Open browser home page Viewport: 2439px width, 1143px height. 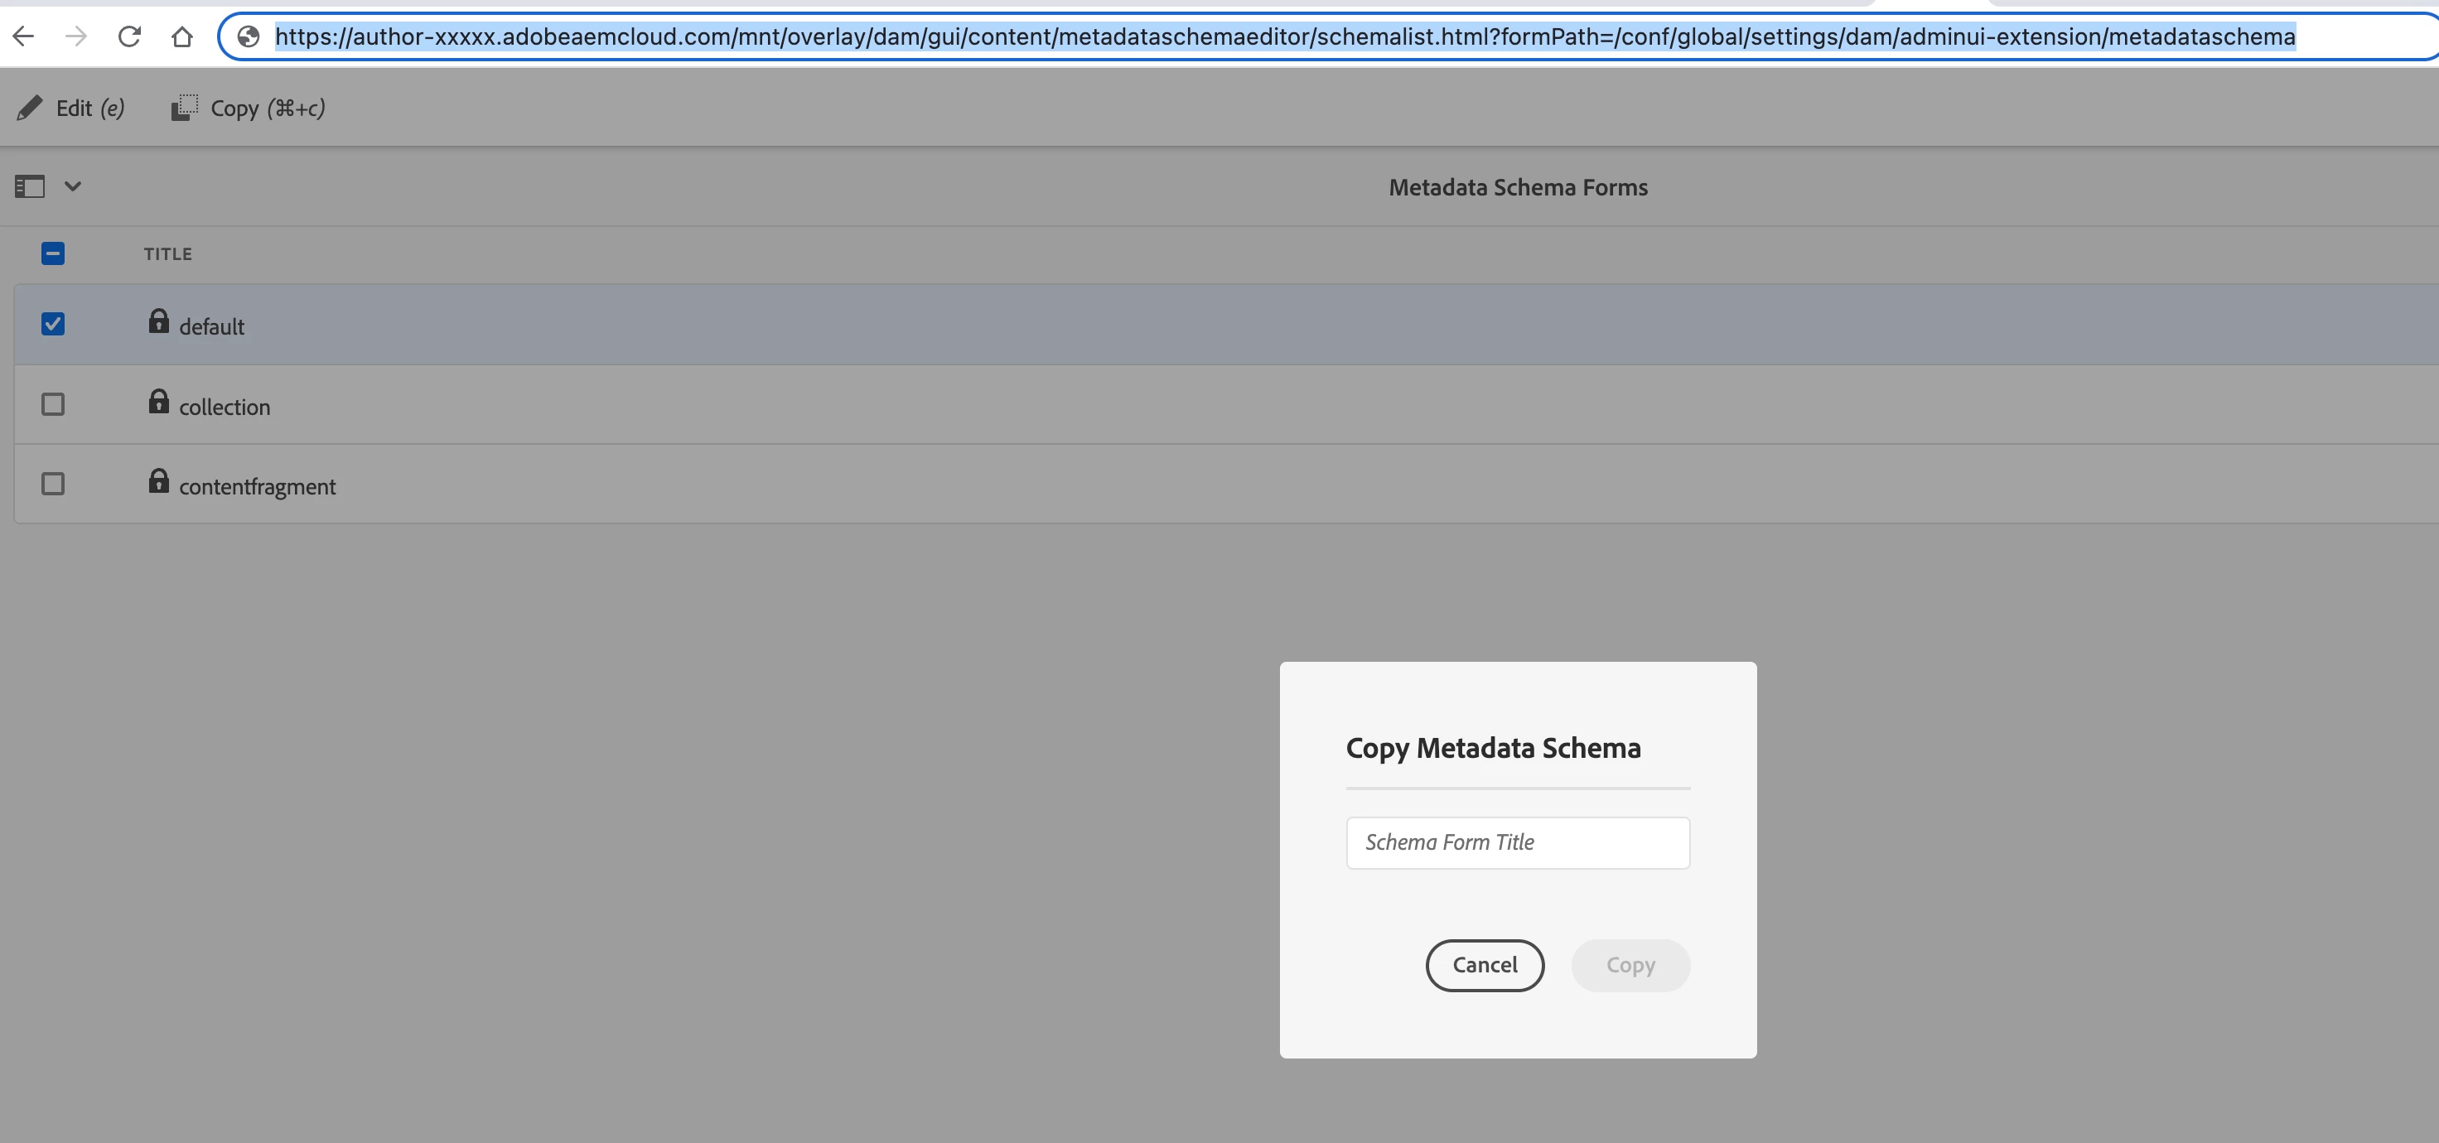point(181,37)
